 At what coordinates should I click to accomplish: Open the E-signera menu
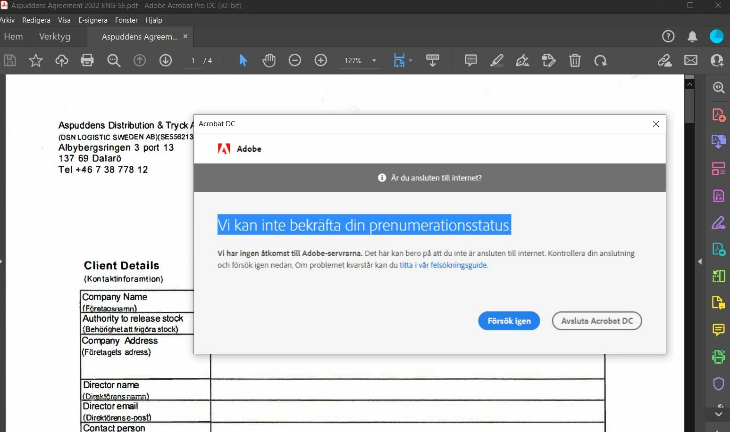tap(93, 20)
